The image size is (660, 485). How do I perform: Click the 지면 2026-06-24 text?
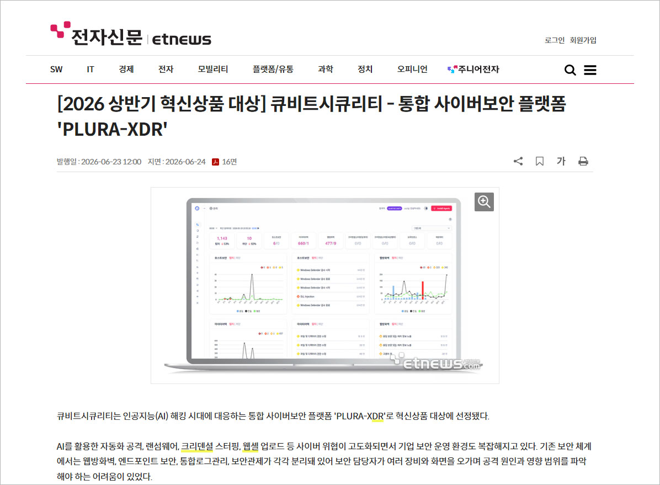point(177,162)
